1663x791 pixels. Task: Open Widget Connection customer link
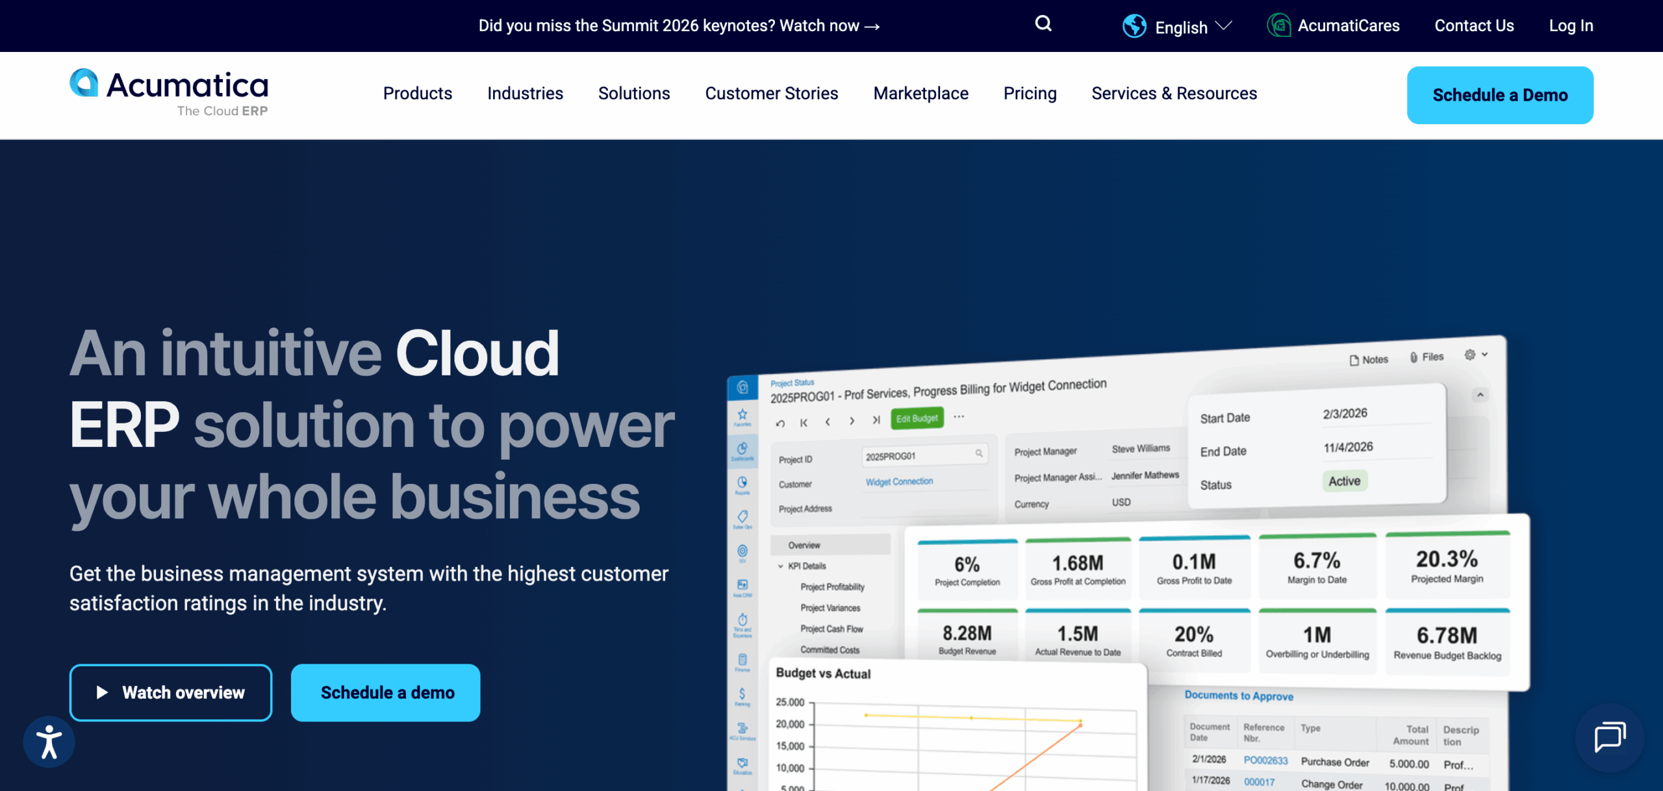tap(899, 481)
